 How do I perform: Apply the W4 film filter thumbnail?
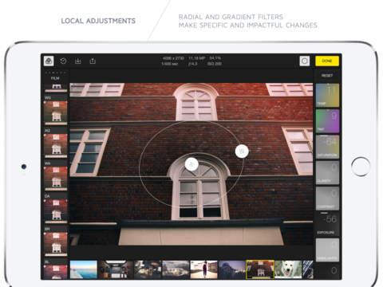pyautogui.click(x=56, y=179)
